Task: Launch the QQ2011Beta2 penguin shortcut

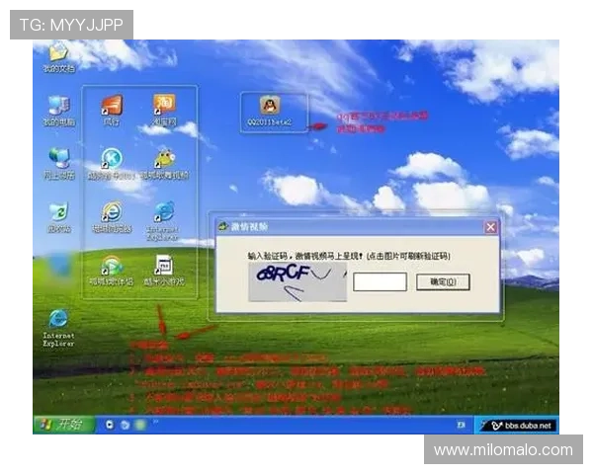Action: pos(269,107)
